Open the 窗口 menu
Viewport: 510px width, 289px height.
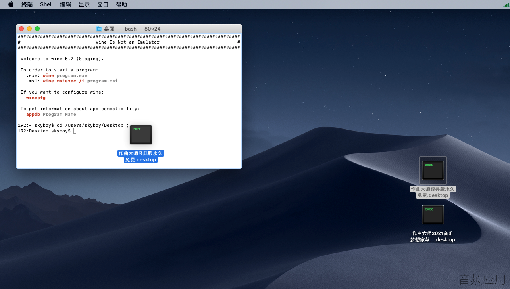tap(103, 4)
